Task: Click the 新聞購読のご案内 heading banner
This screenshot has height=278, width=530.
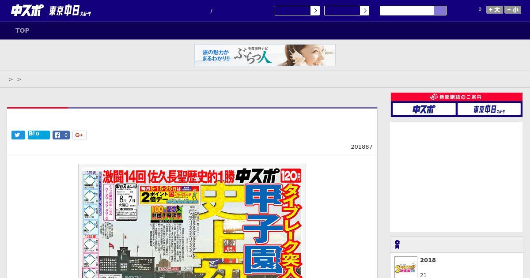Action: (x=456, y=97)
